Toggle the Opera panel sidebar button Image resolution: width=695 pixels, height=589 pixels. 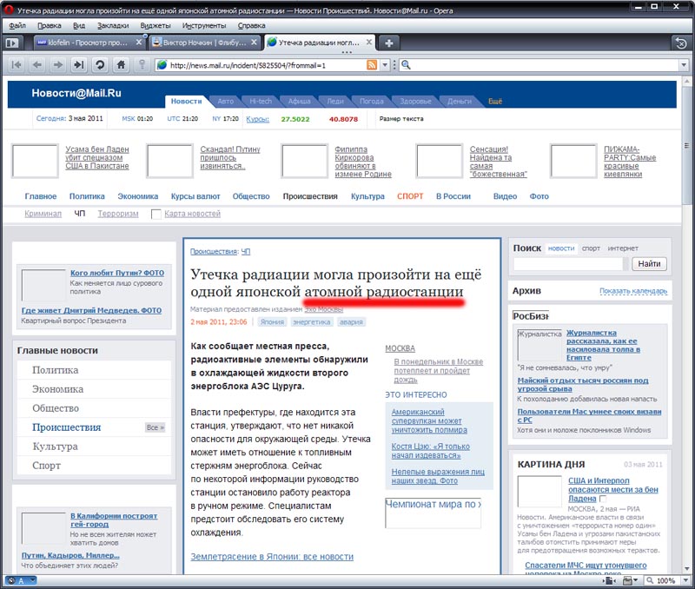(12, 43)
